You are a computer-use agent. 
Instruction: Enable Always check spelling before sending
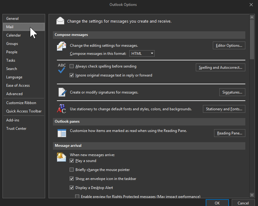pos(71,66)
